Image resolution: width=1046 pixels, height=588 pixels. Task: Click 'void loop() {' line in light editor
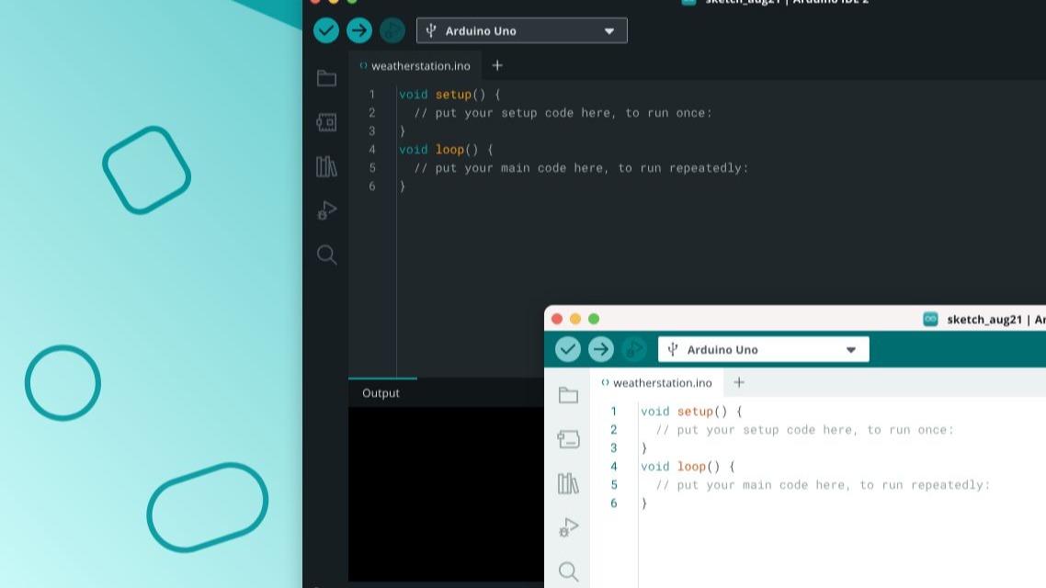tap(688, 467)
